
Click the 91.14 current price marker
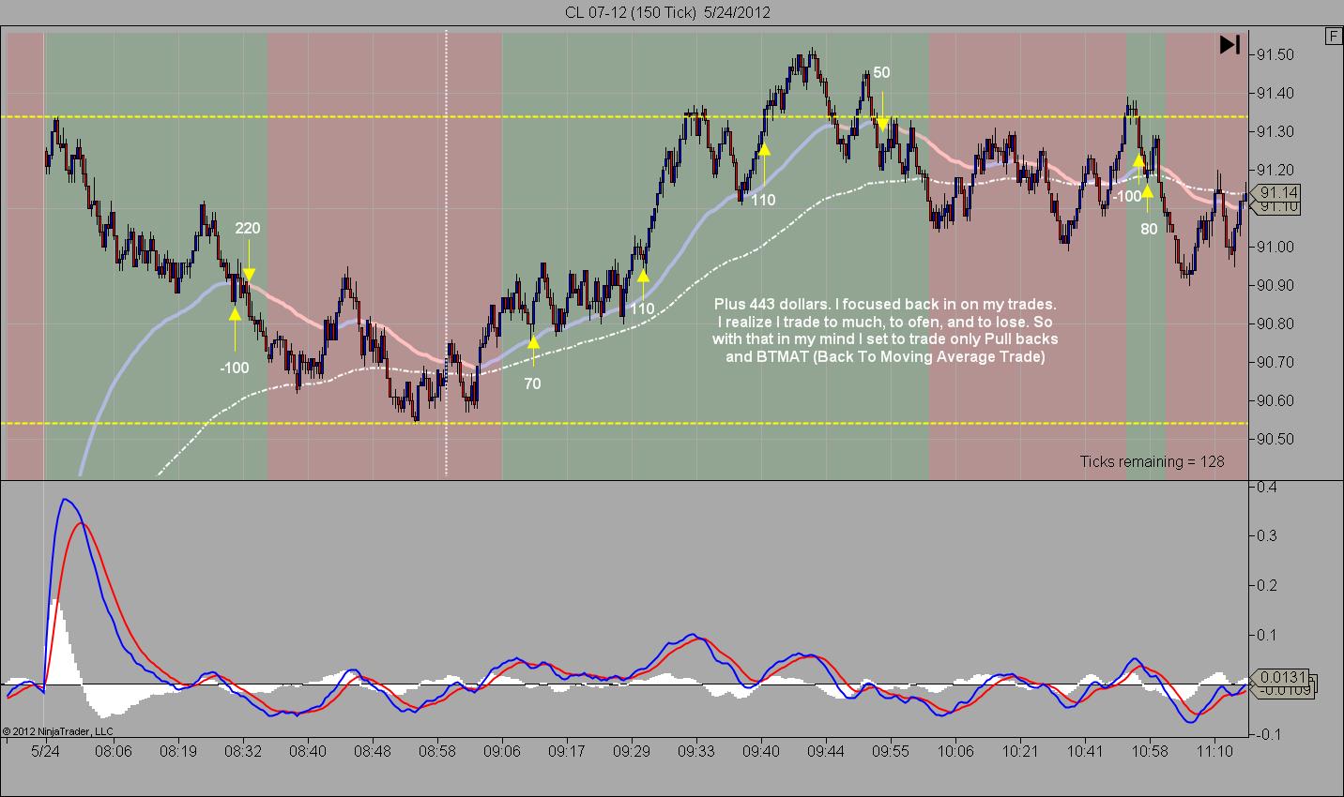(x=1278, y=193)
